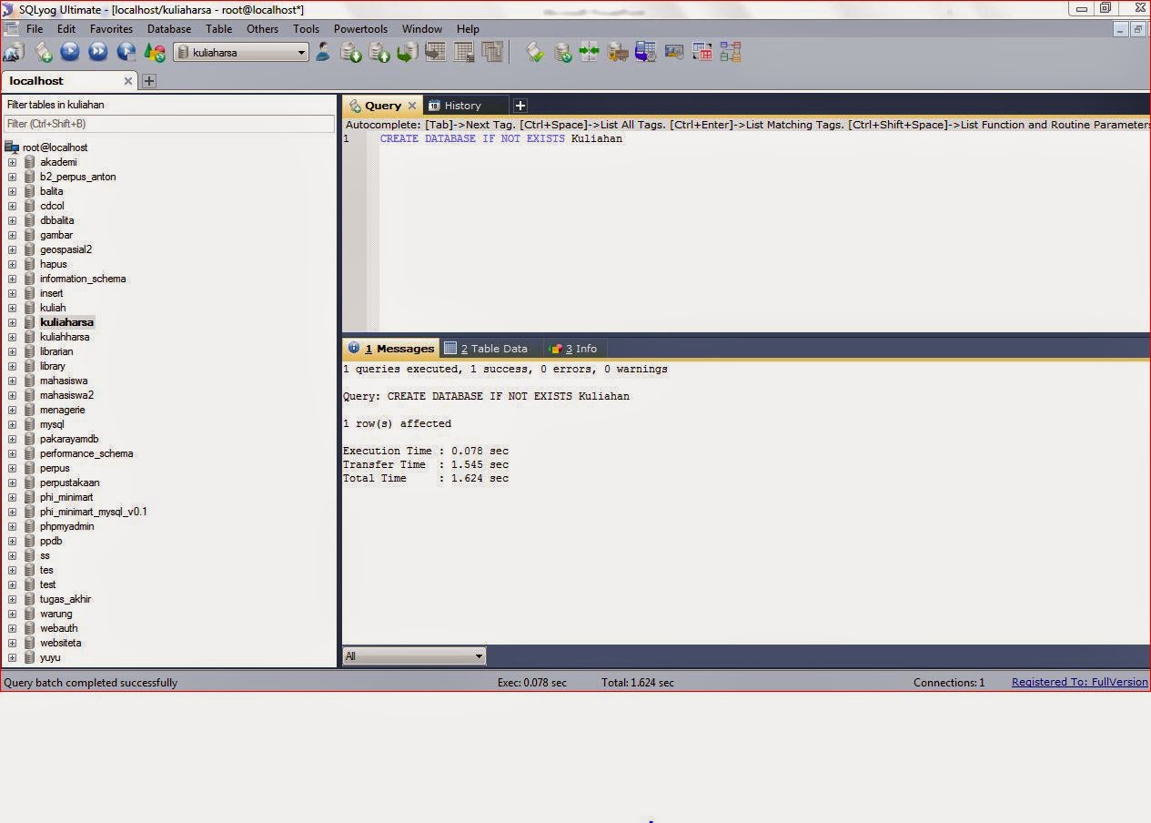Click the refresh object browser icon
1151x823 pixels.
pos(155,53)
